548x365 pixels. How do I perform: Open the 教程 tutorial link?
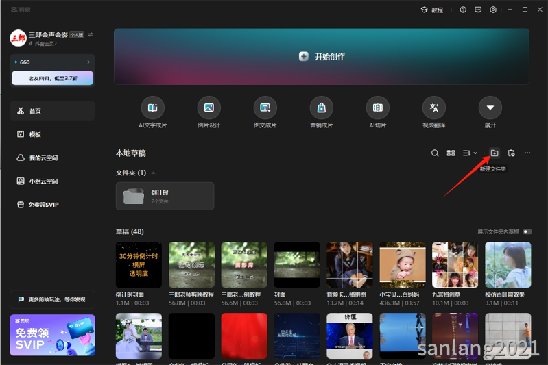pos(431,10)
